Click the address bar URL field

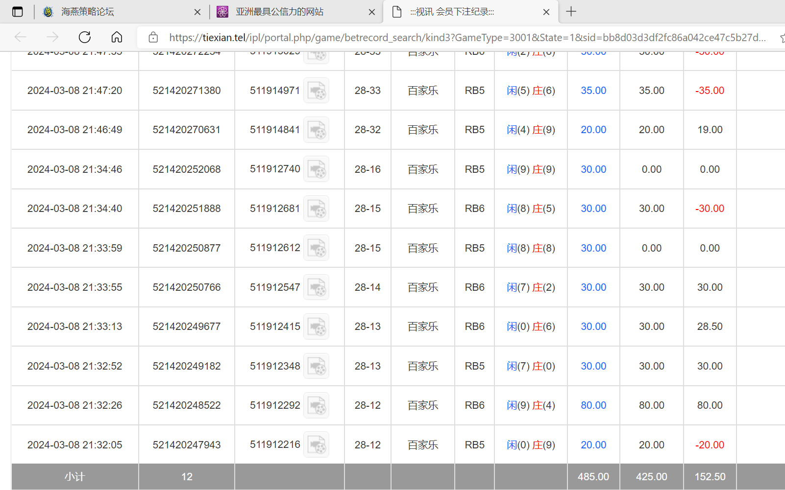(x=466, y=38)
